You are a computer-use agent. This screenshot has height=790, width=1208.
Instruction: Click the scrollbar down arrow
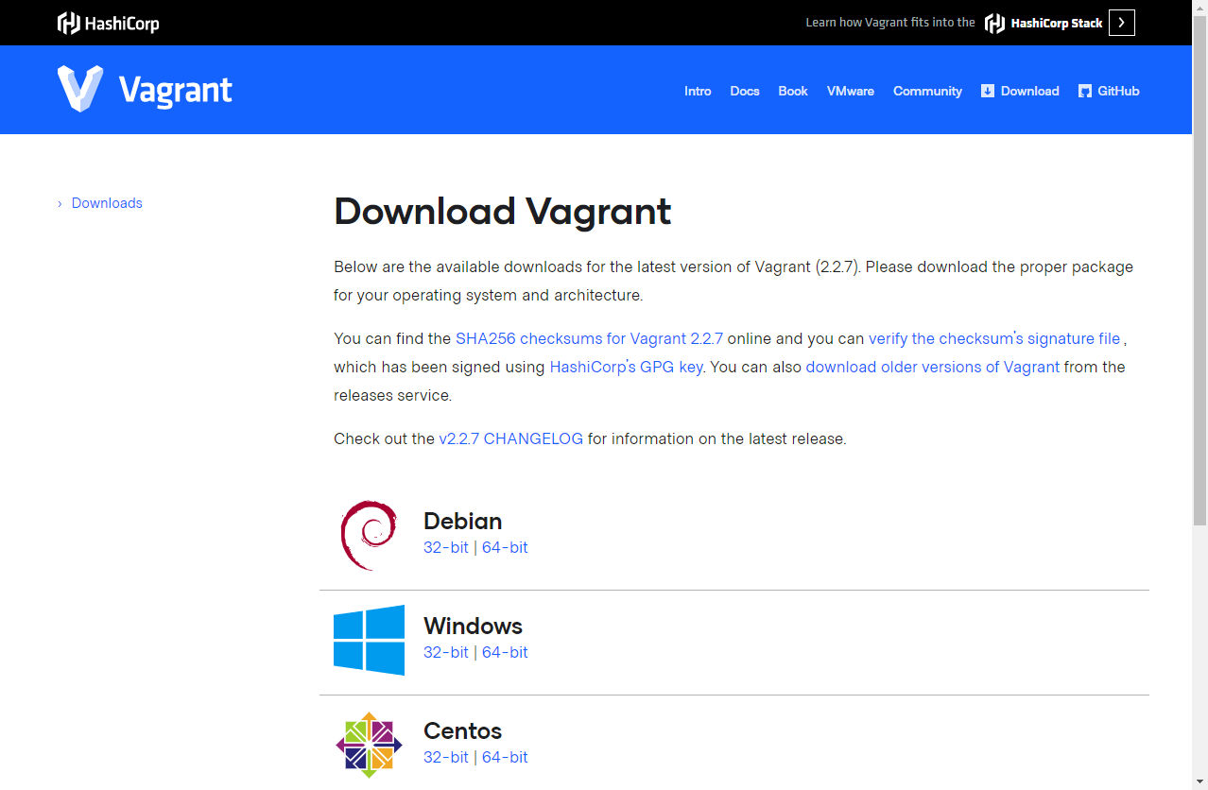pos(1199,781)
